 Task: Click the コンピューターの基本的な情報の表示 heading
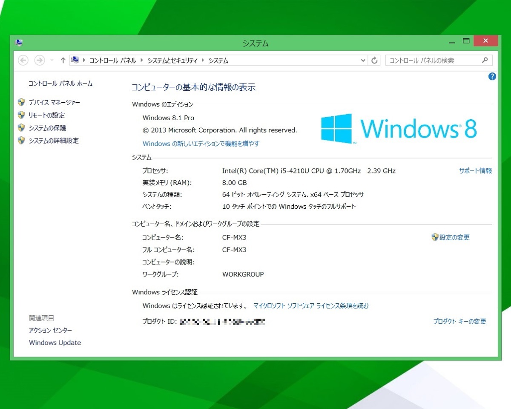pyautogui.click(x=193, y=87)
